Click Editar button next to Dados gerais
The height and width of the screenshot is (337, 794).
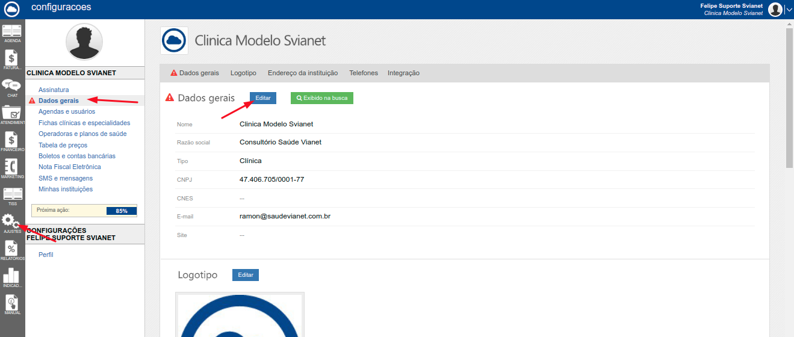pyautogui.click(x=263, y=97)
